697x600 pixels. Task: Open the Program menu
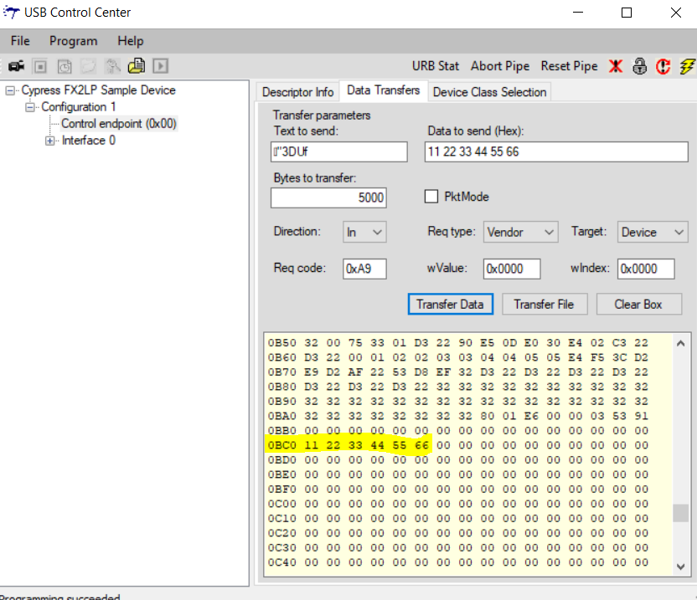coord(73,41)
